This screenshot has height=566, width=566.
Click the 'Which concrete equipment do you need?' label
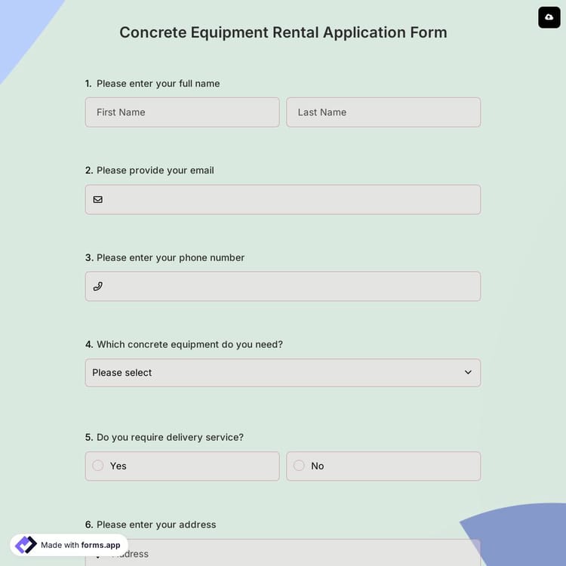pos(189,344)
